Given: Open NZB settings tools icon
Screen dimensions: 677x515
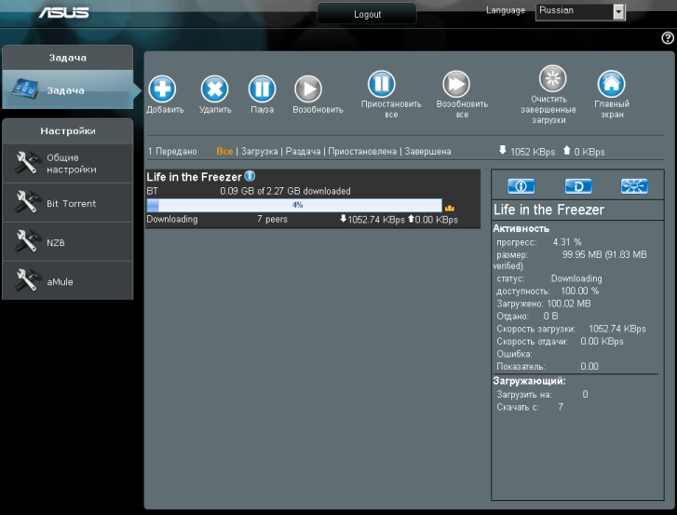Looking at the screenshot, I should tap(26, 241).
